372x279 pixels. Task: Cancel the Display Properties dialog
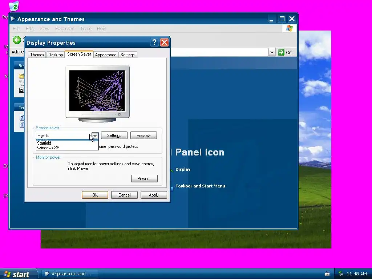coord(124,195)
